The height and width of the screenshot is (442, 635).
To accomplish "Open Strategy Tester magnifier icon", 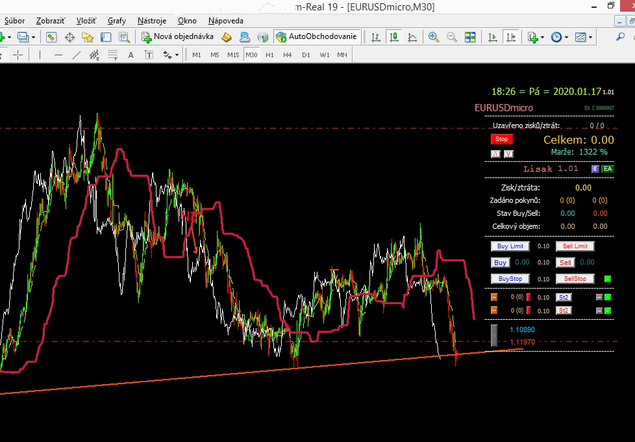I will pyautogui.click(x=124, y=37).
